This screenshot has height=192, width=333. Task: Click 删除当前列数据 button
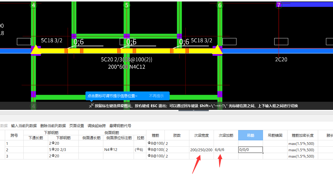click(53, 126)
